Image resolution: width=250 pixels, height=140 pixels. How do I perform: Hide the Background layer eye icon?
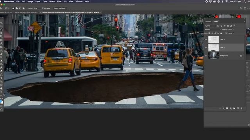[x=206, y=56]
